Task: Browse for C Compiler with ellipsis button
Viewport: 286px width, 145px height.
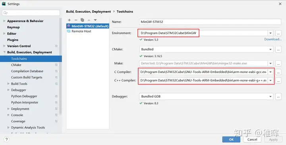Action: [278, 72]
